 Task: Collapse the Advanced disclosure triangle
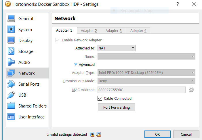click(x=76, y=65)
